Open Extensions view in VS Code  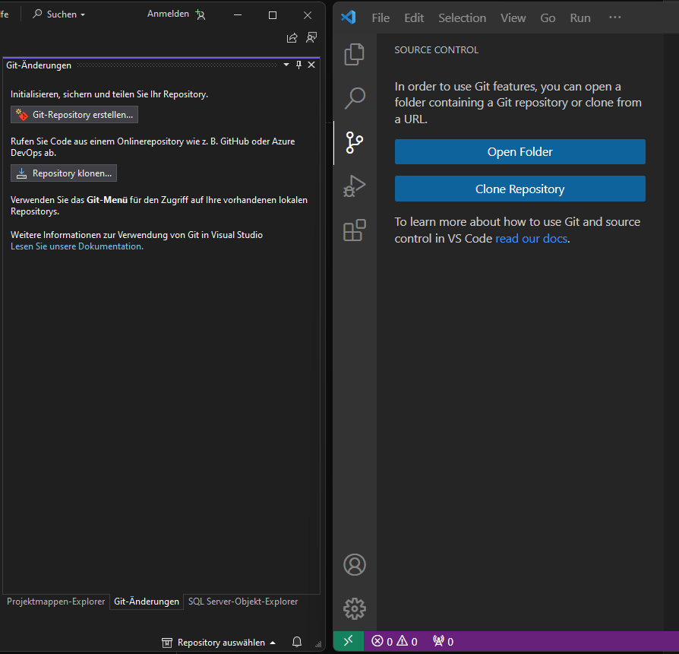354,230
